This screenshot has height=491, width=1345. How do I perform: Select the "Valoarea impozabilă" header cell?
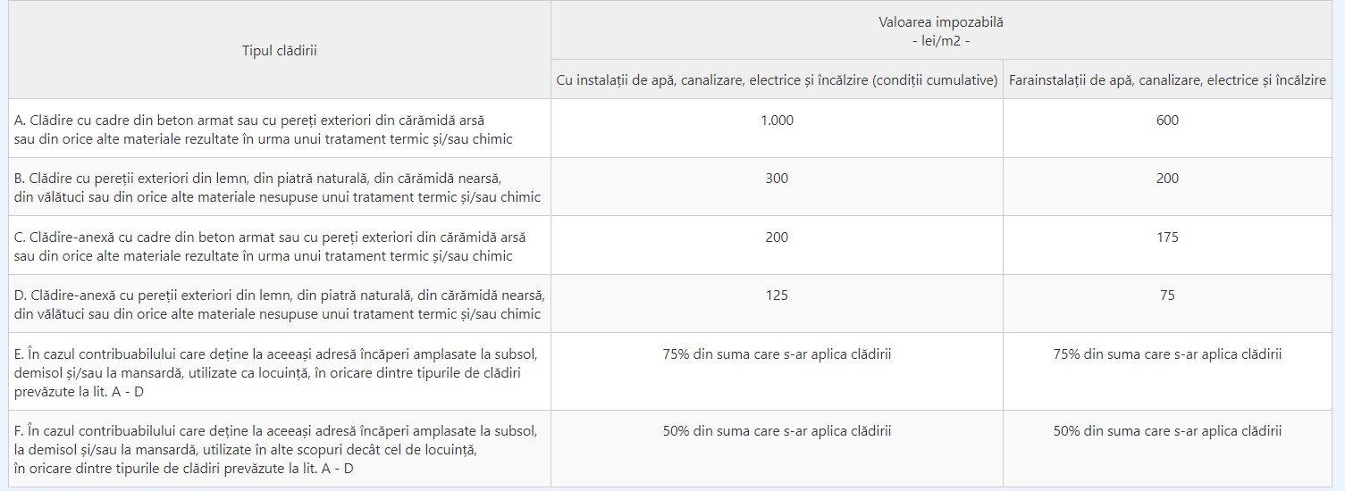pyautogui.click(x=940, y=31)
